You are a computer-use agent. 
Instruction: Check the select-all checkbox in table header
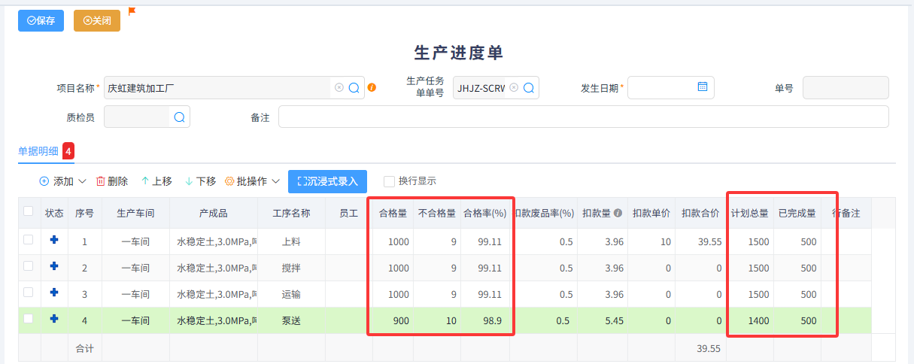point(29,212)
